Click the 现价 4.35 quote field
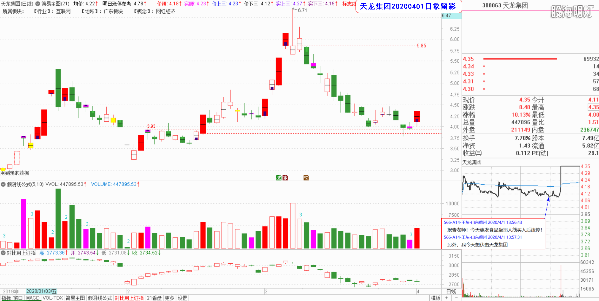Screen dimensions: 599x301 pos(496,100)
